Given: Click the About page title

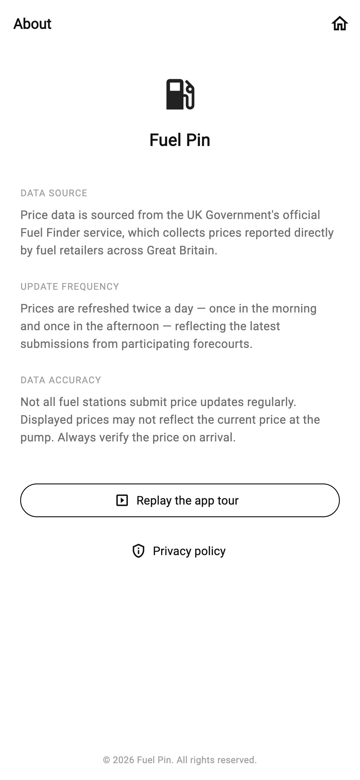Looking at the screenshot, I should pyautogui.click(x=32, y=24).
